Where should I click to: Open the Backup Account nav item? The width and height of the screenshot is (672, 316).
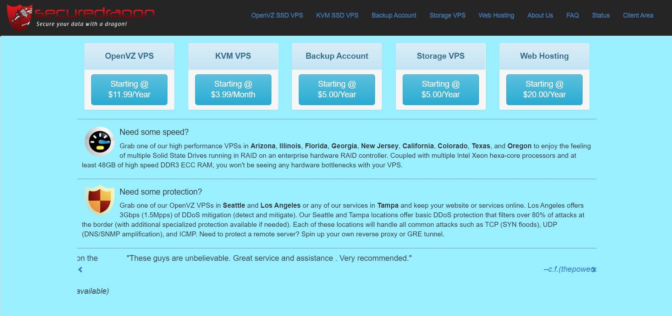click(394, 15)
